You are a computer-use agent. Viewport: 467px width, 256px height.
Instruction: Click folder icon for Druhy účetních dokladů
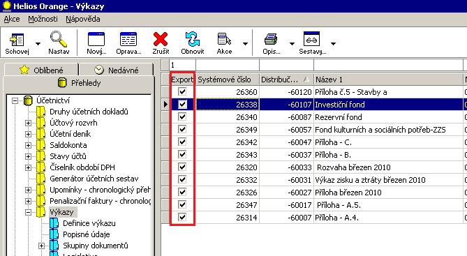40,112
